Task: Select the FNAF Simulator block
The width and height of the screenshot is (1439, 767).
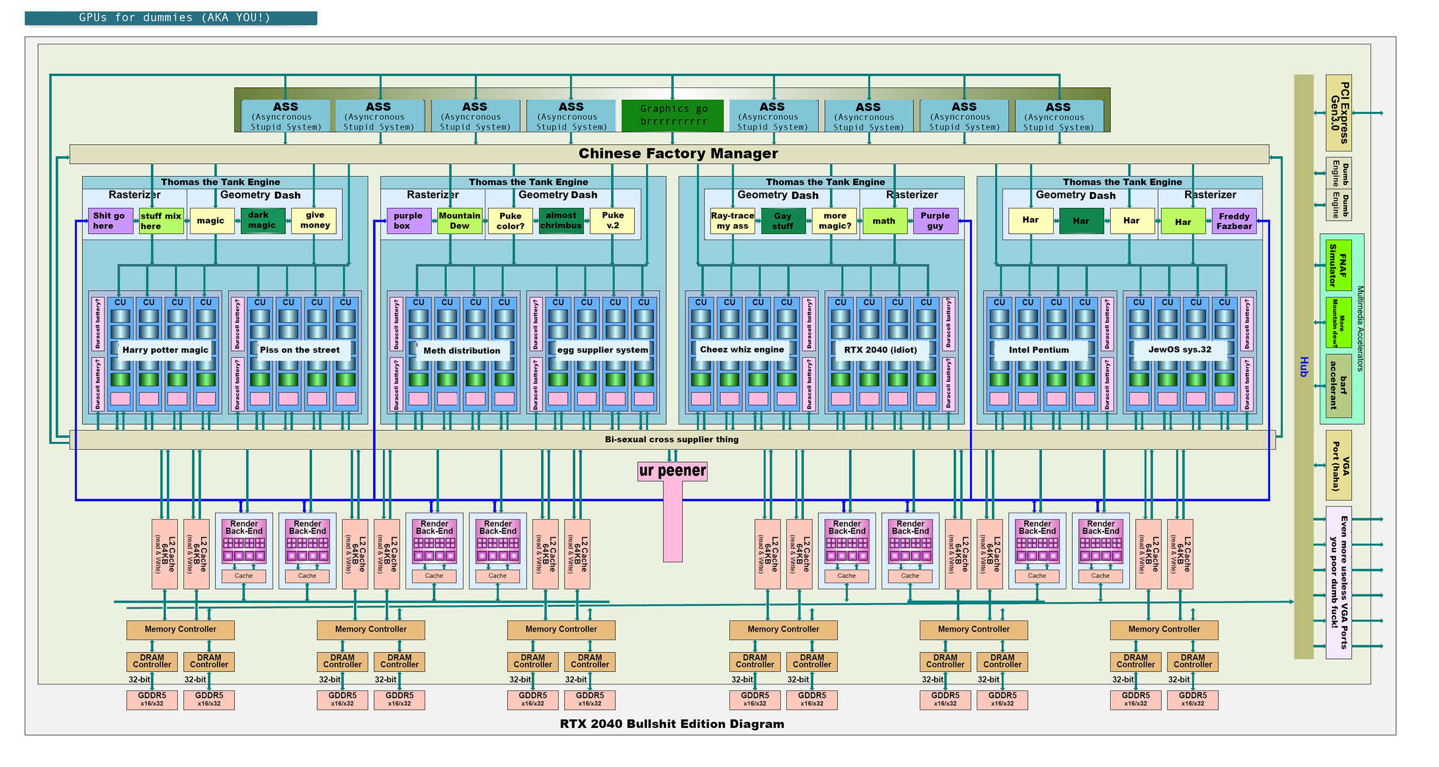Action: [1339, 265]
